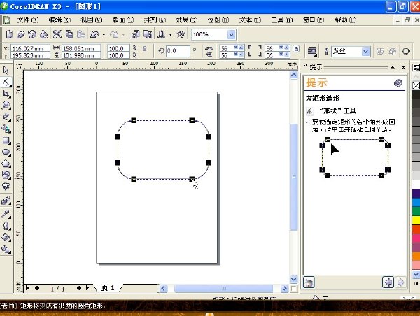Open the Effects menu
The image size is (420, 316).
[187, 20]
